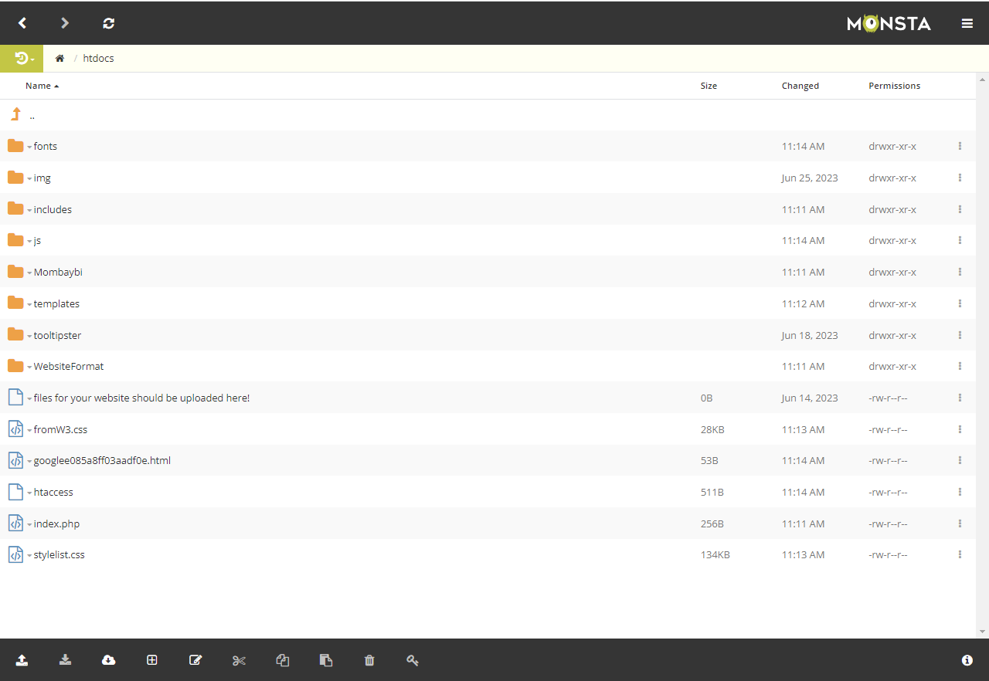This screenshot has width=989, height=681.
Task: Open the hamburger menu next to Monsta logo
Action: (x=967, y=23)
